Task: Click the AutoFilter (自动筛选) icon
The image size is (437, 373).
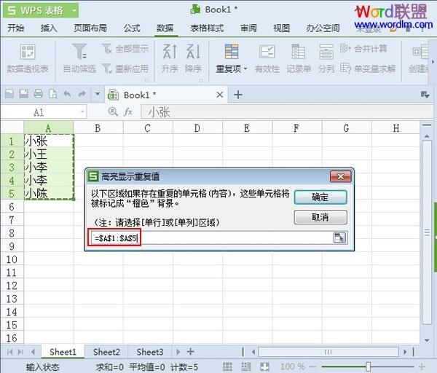Action: tap(79, 52)
